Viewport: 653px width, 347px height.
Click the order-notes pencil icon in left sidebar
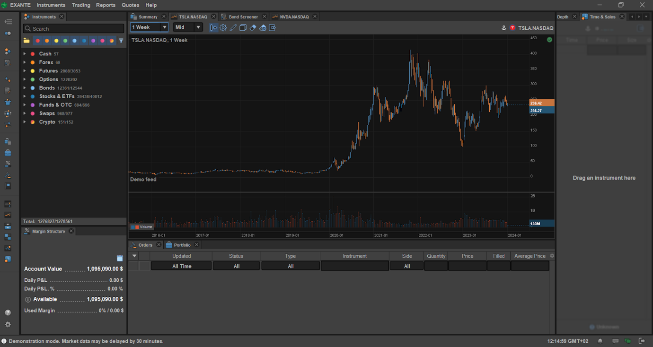(x=8, y=90)
